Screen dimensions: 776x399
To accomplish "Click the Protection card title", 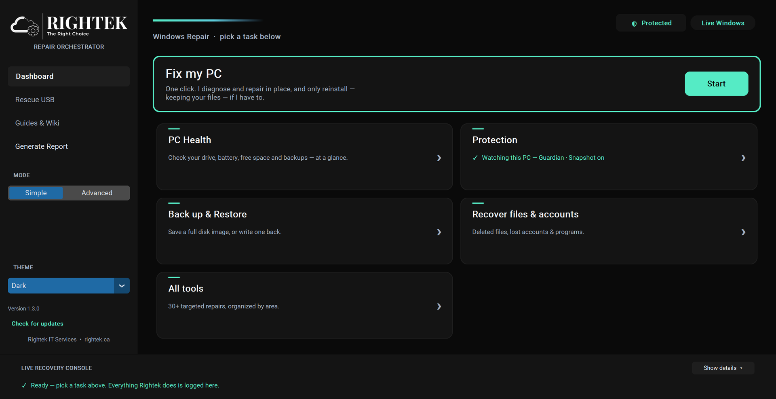I will (x=495, y=140).
